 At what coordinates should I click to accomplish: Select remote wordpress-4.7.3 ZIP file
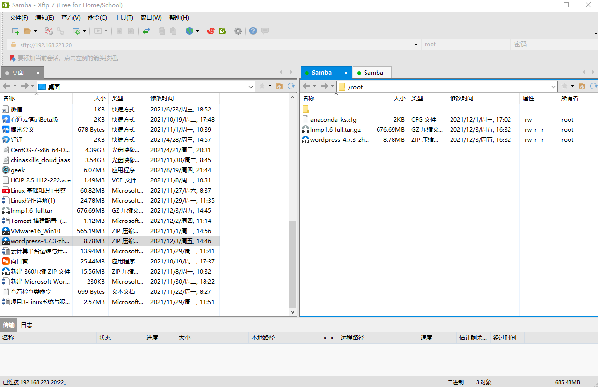[339, 139]
